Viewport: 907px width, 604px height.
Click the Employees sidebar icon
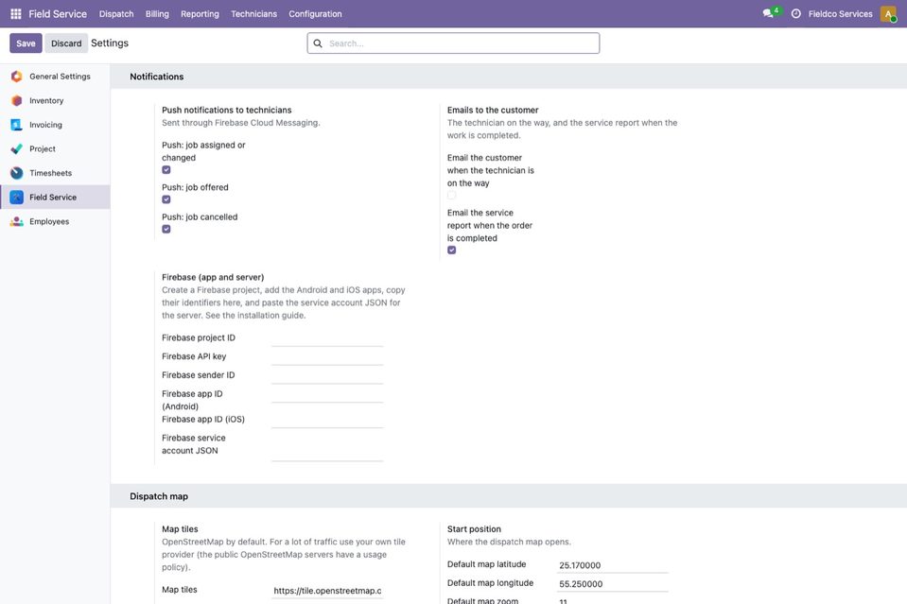tap(17, 221)
